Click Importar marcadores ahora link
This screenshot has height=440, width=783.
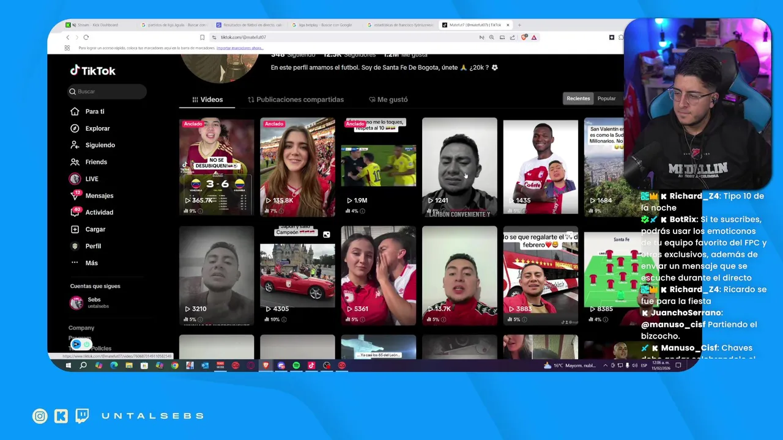(240, 48)
